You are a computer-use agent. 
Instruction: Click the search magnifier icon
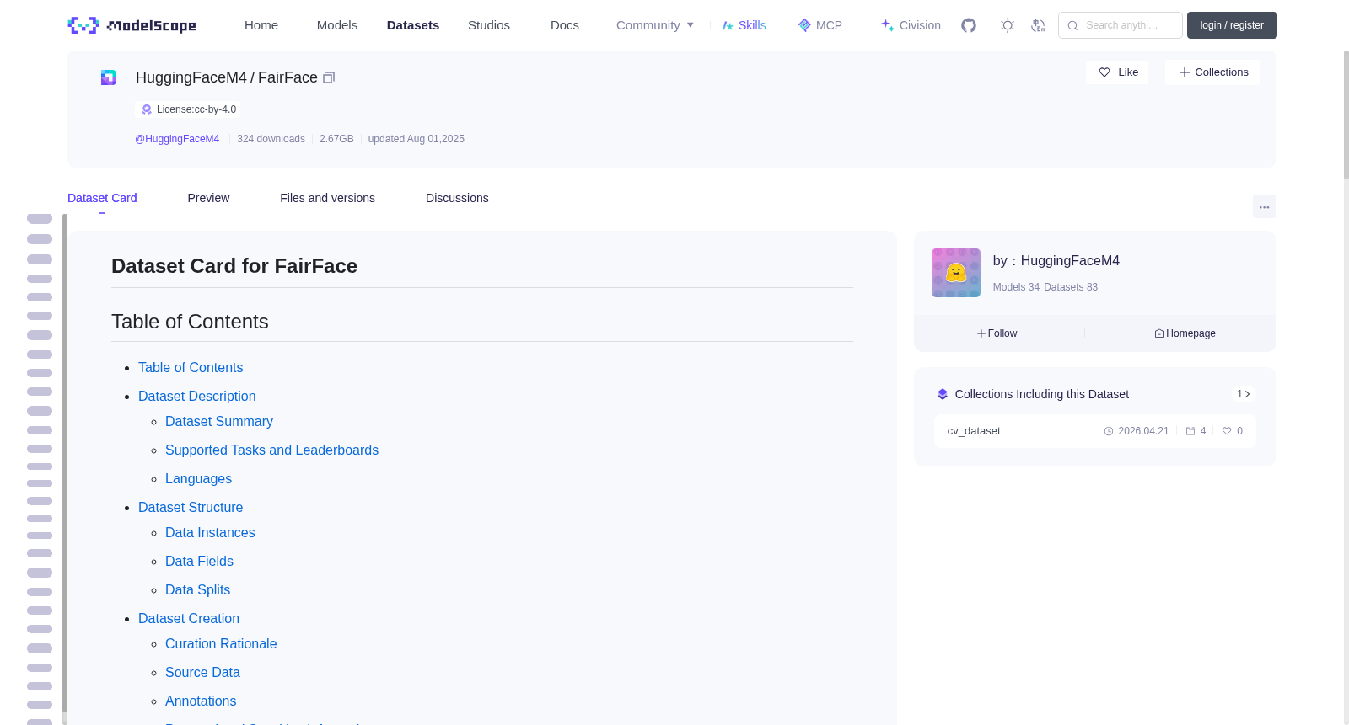pyautogui.click(x=1072, y=25)
